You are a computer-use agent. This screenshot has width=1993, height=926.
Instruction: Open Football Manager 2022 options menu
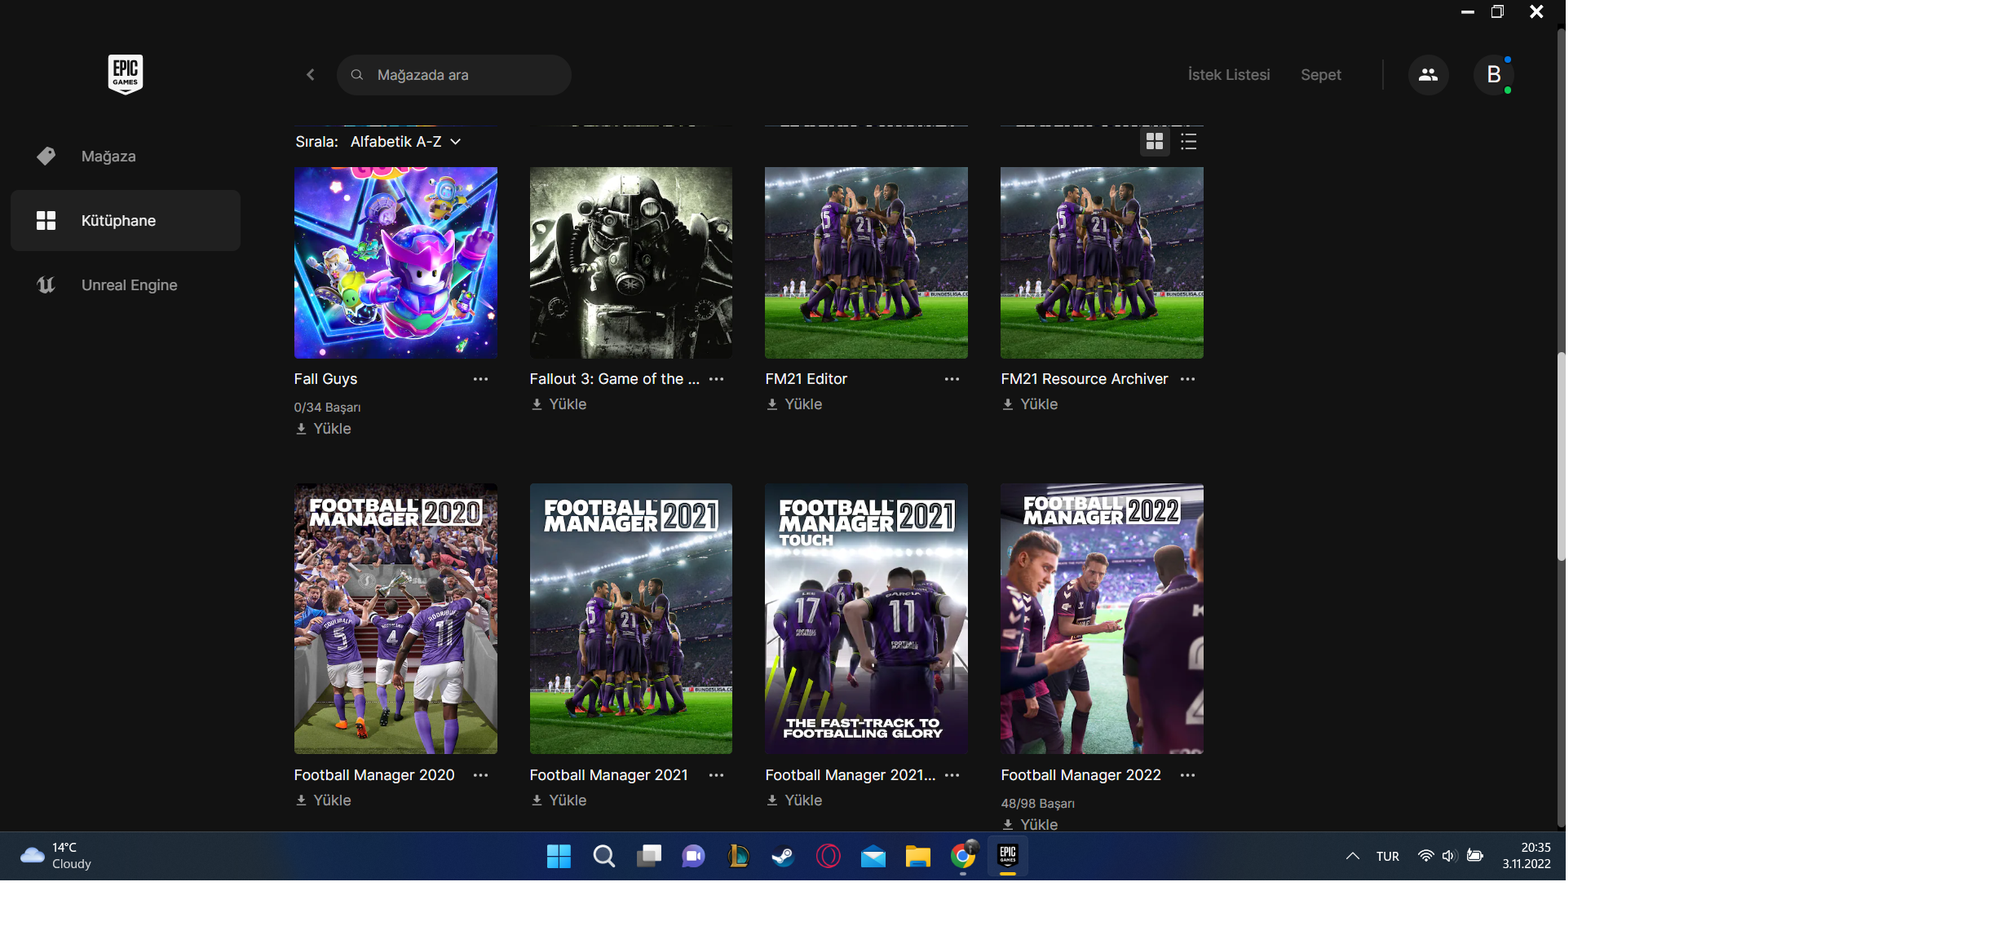click(1187, 775)
